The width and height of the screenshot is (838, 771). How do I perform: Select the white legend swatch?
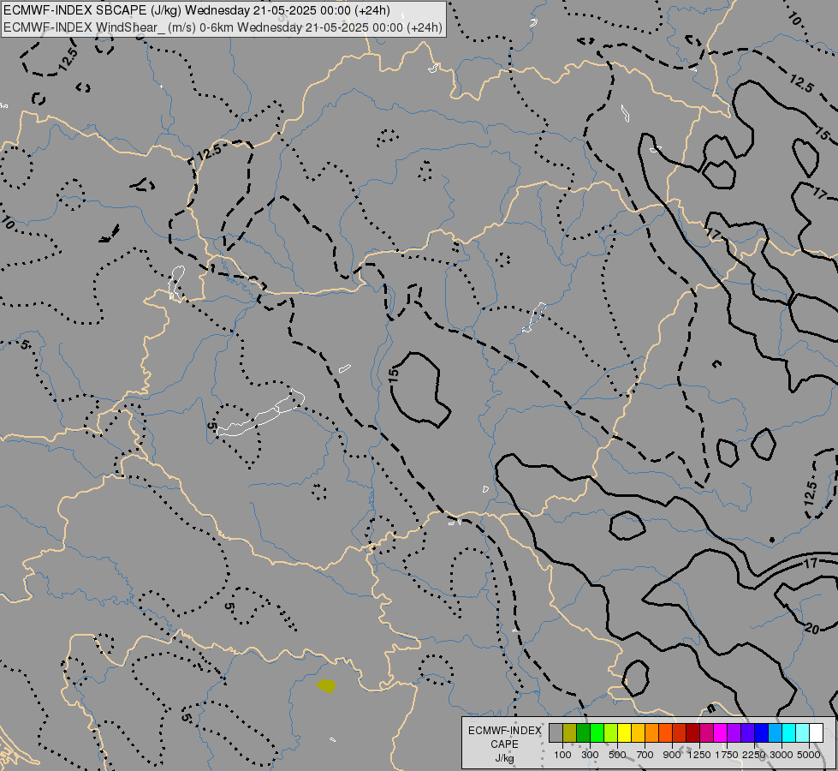816,732
